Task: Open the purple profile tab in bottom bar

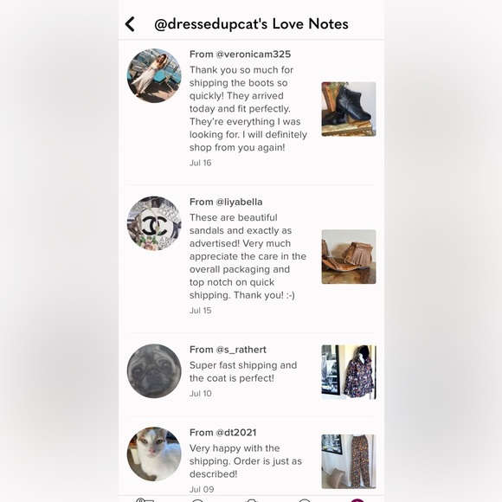Action: (x=357, y=500)
